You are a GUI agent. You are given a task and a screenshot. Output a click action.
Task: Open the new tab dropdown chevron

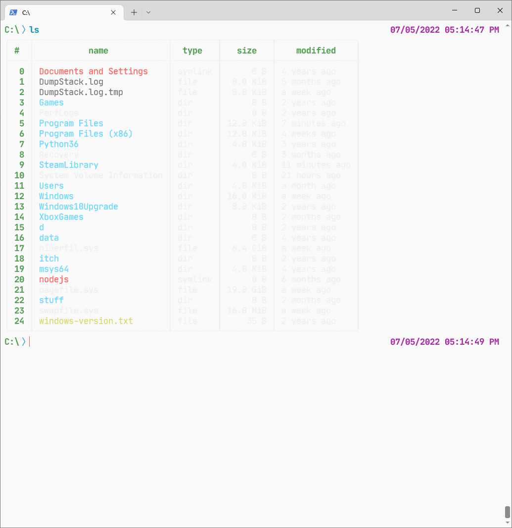[148, 12]
